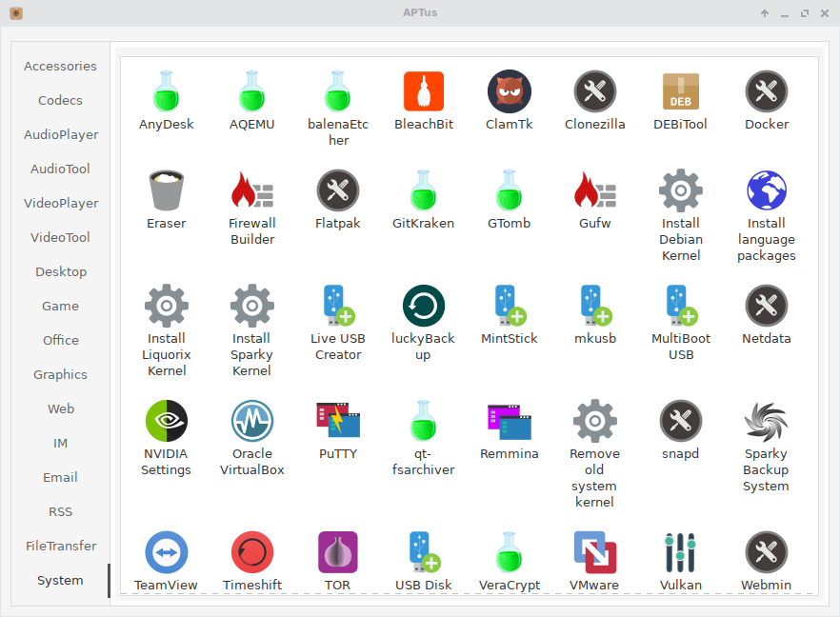Click the System category tab
Image resolution: width=840 pixels, height=617 pixels.
61,580
